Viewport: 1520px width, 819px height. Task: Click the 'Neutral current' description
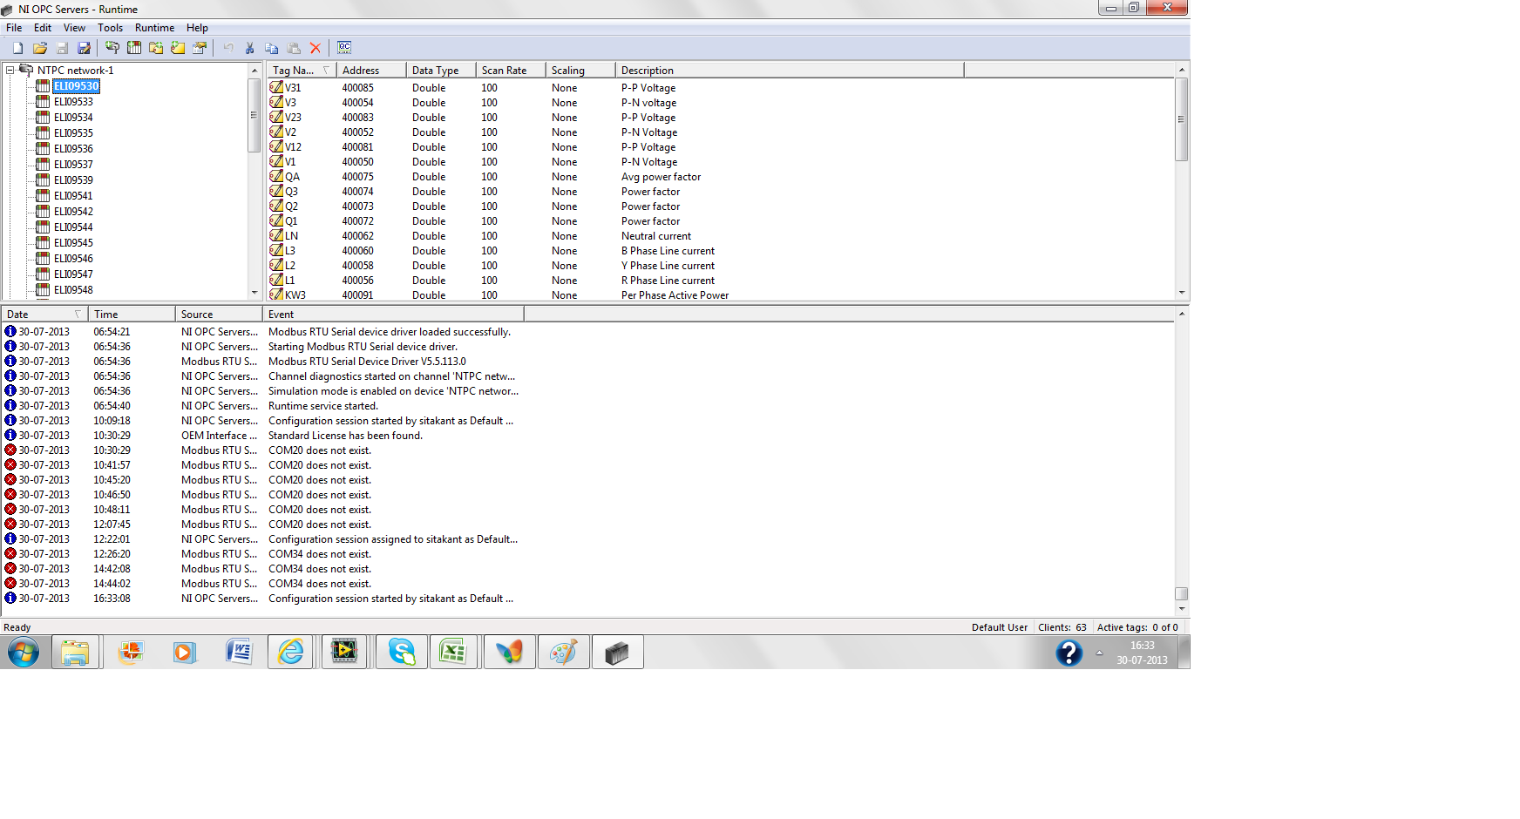(x=656, y=236)
